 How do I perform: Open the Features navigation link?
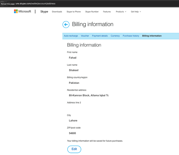[107, 12]
